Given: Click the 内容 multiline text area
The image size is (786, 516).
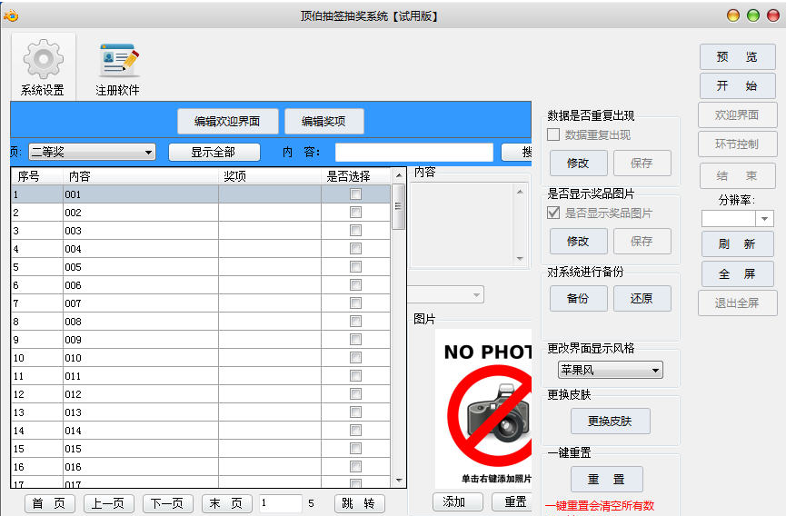Looking at the screenshot, I should tap(469, 225).
